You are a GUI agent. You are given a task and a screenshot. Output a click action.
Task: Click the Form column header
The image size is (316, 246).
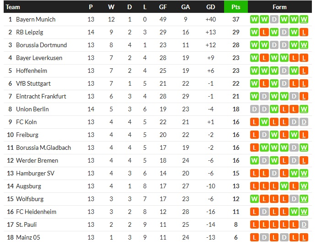(279, 7)
